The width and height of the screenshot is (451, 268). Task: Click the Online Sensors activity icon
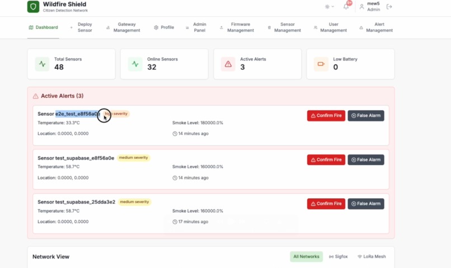[135, 64]
